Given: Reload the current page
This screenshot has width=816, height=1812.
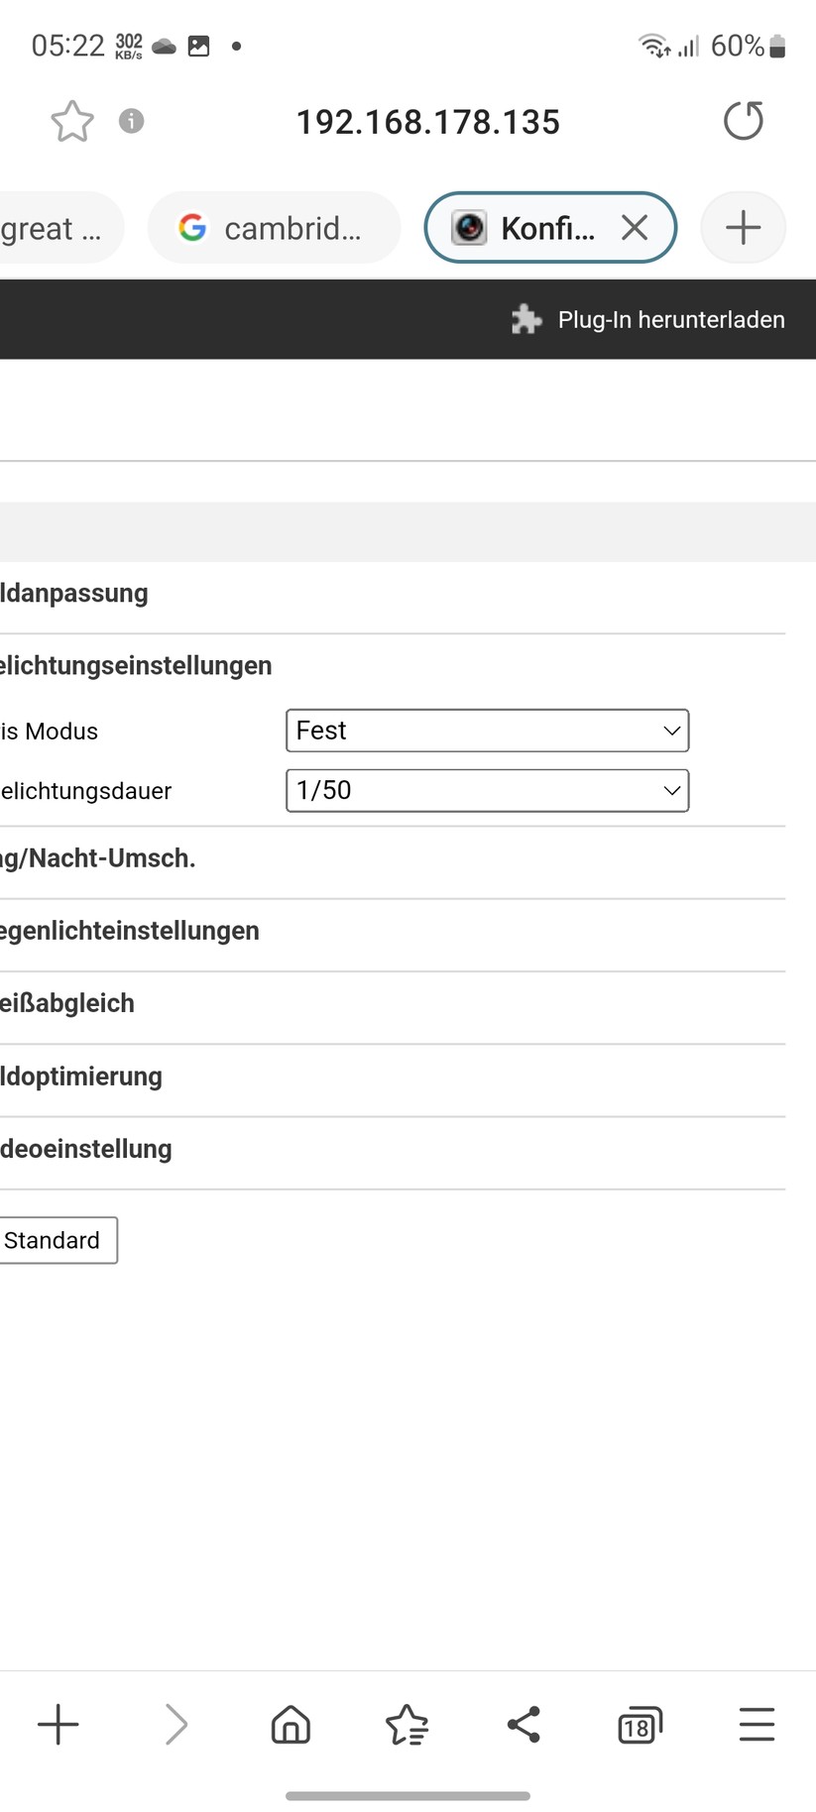Looking at the screenshot, I should [743, 121].
